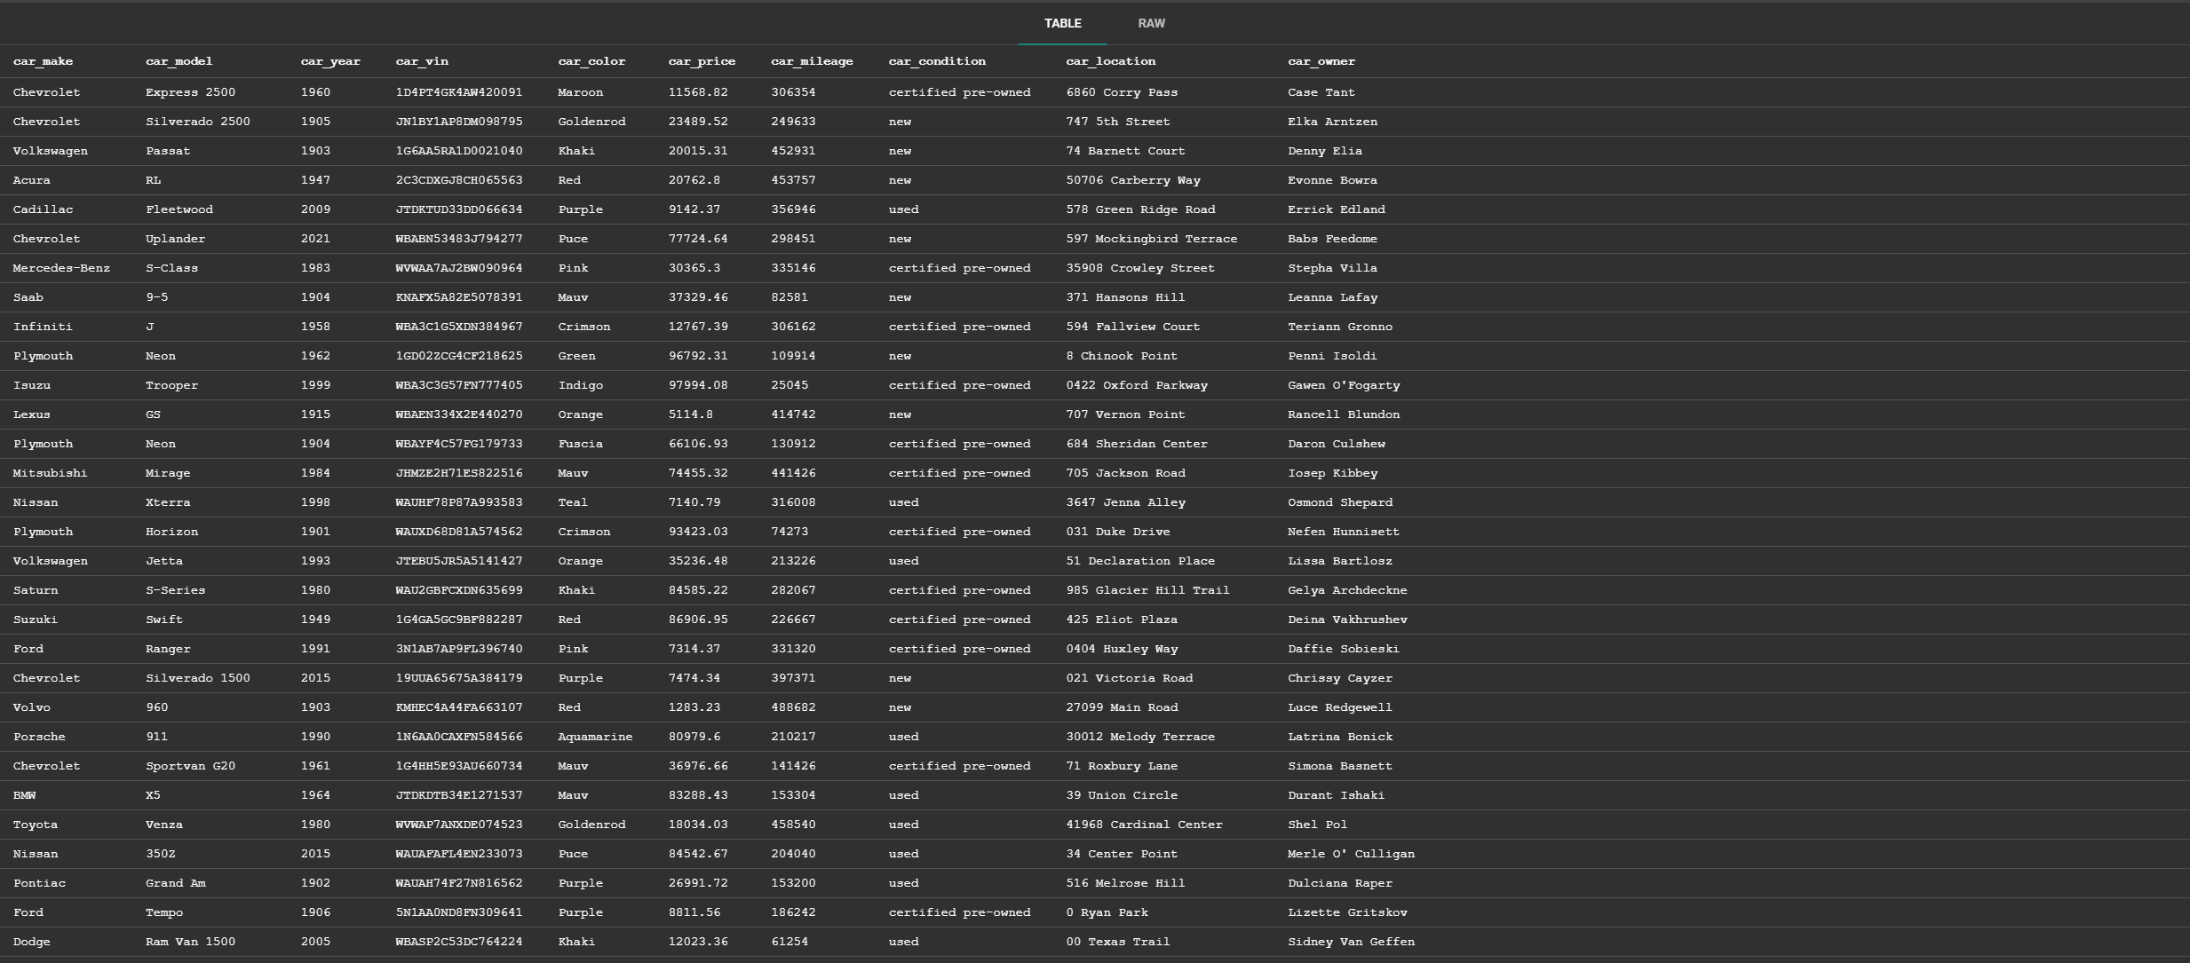
Task: Click the '350Z' model cell
Action: click(x=161, y=854)
